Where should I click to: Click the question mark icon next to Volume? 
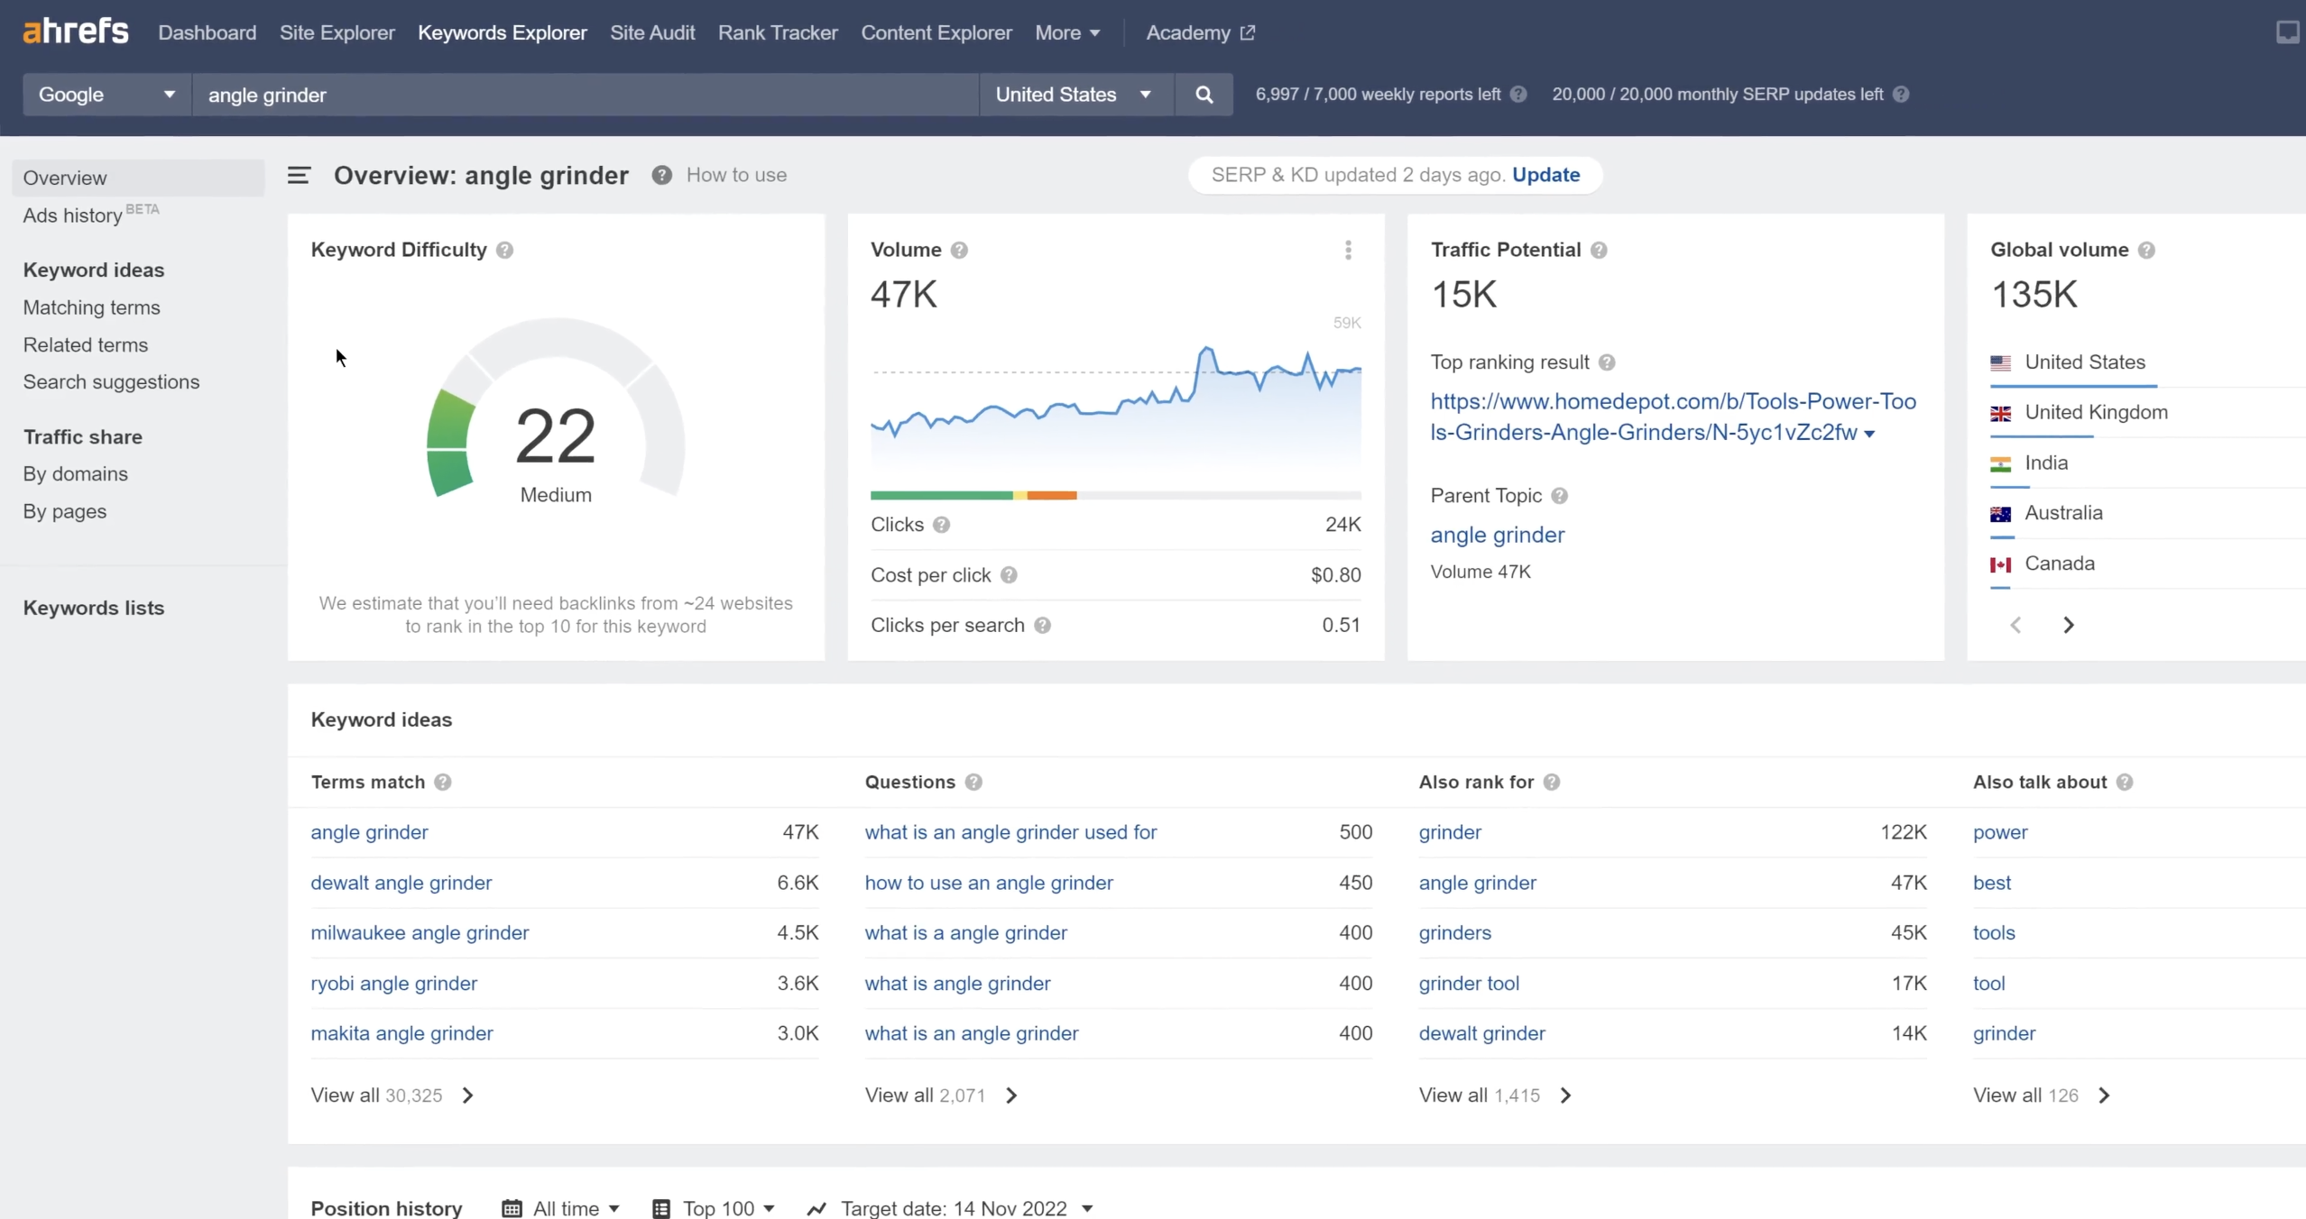point(959,248)
